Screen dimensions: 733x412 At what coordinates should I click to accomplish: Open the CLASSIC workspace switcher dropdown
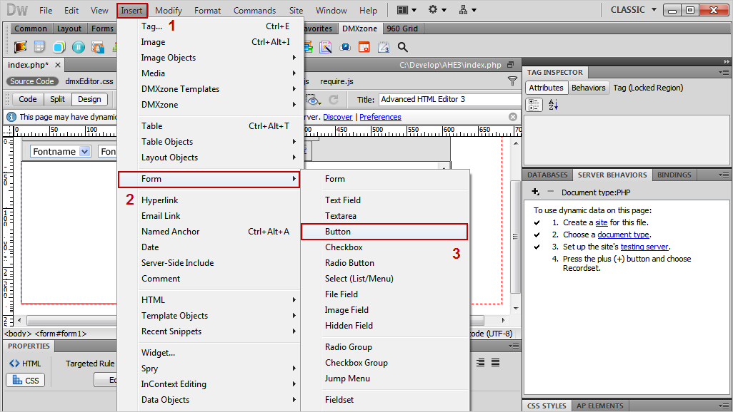634,10
